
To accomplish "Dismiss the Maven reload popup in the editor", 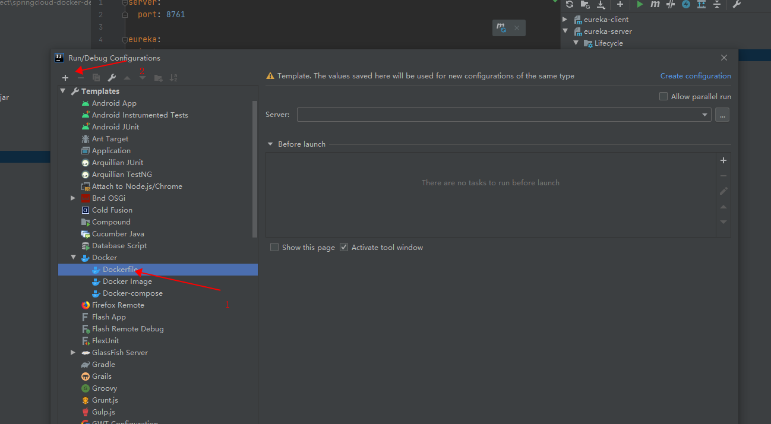I will [x=517, y=28].
